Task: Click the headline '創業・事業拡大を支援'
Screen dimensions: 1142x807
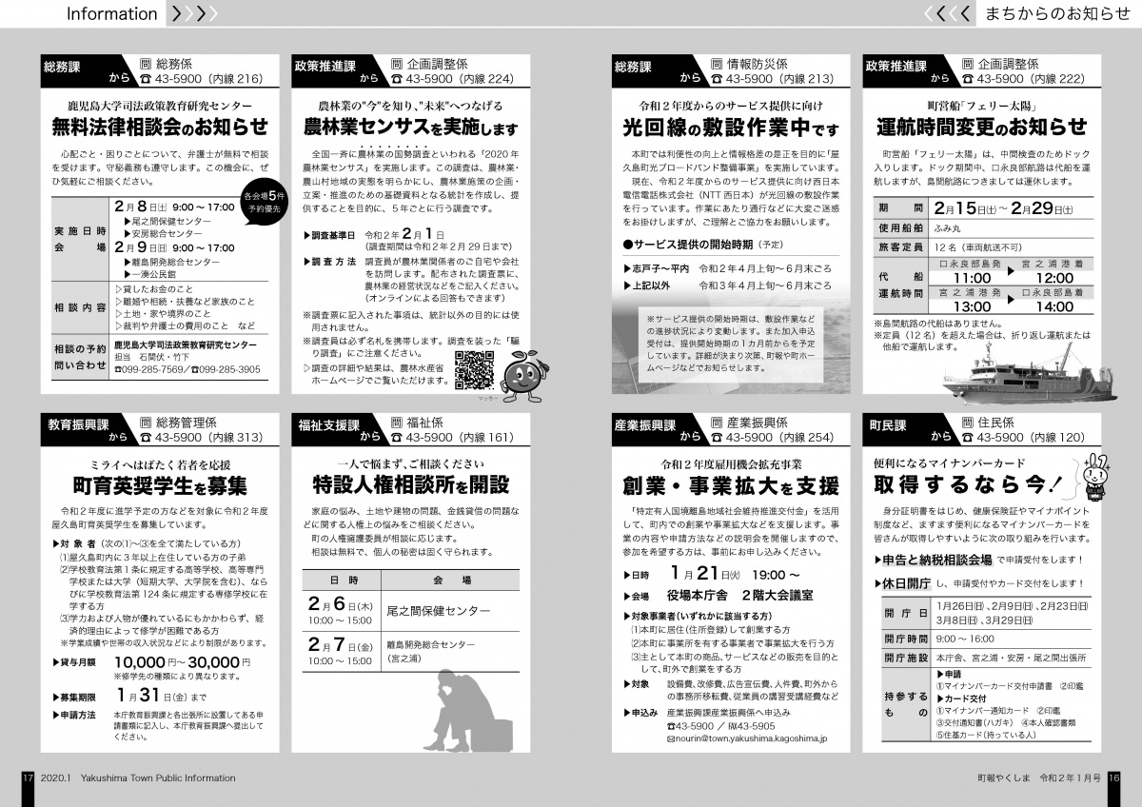Action: (x=731, y=486)
